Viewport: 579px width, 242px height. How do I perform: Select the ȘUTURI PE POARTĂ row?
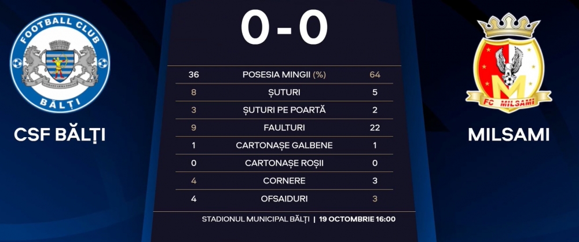point(284,110)
